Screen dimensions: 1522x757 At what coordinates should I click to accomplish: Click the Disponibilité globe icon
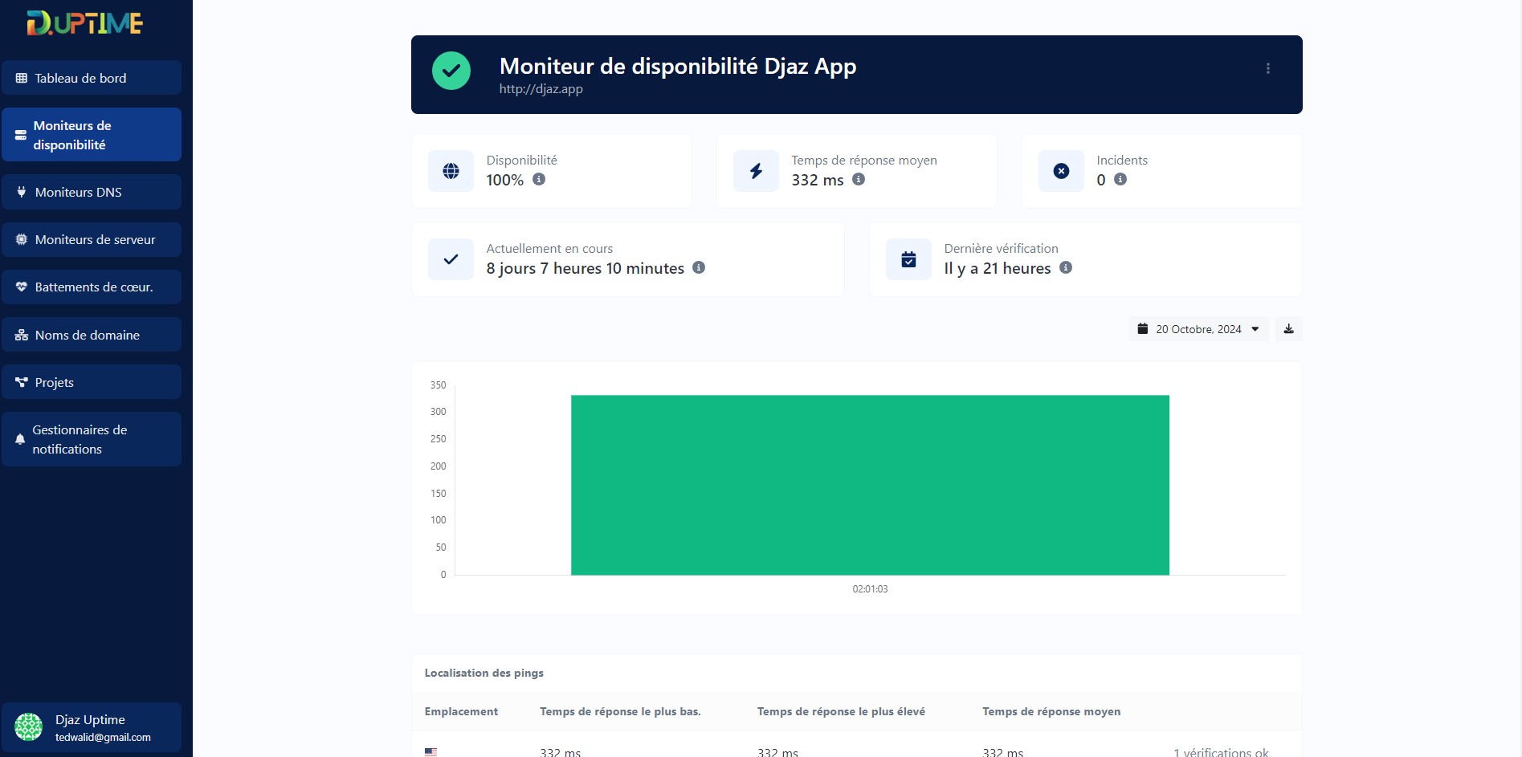[451, 171]
